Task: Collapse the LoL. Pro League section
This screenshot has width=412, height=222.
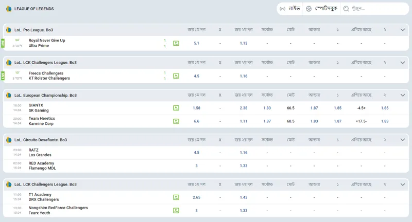Action: 403,30
